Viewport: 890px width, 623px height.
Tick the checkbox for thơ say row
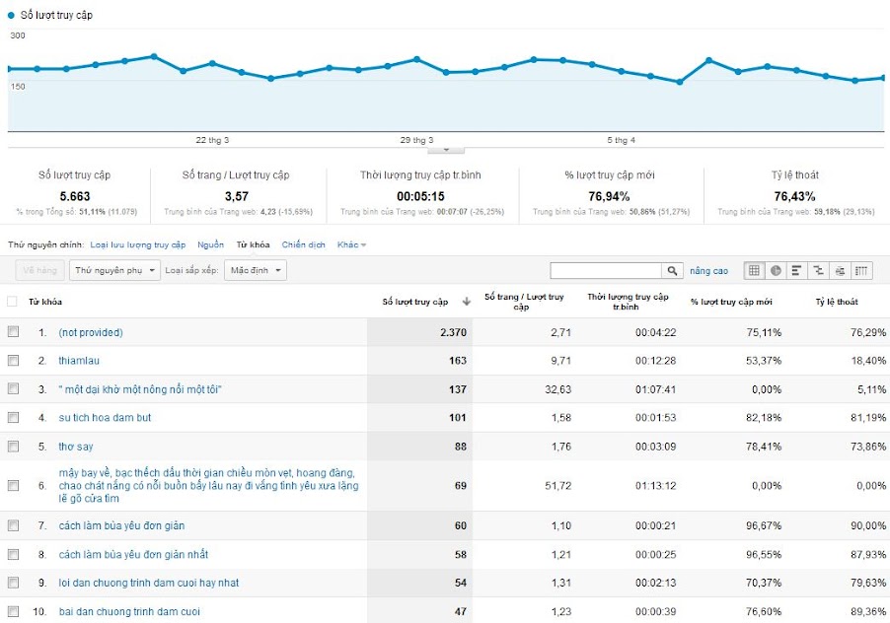(x=13, y=447)
